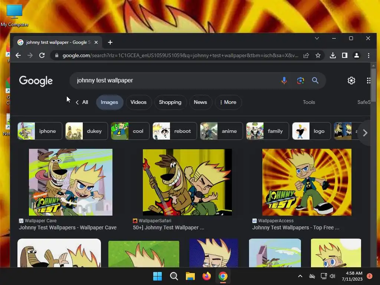Viewport: 380px width, 285px height.
Task: Filter images by the anime chip
Action: tap(222, 131)
